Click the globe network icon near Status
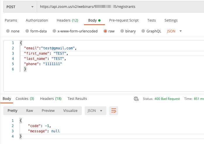Viewport: 204px width, 144px height. coord(136,99)
